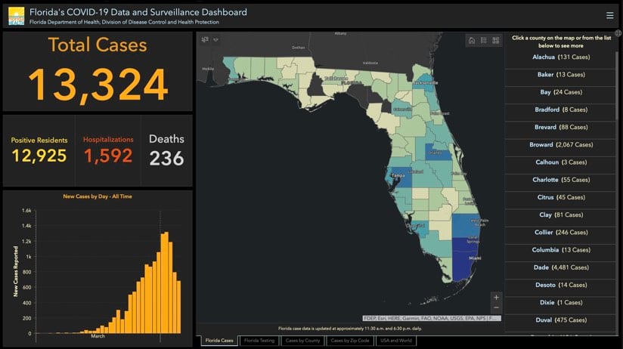Select the USA and World tab
623x349 pixels.
click(396, 341)
